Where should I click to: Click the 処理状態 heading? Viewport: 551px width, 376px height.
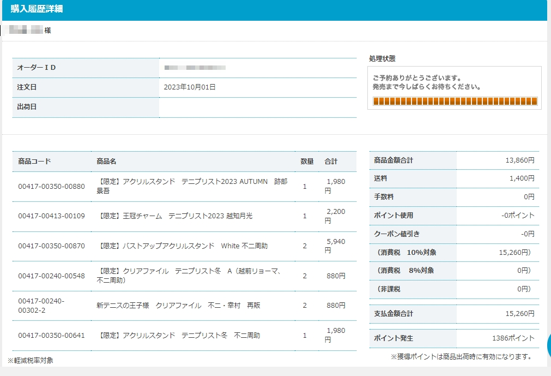click(383, 59)
